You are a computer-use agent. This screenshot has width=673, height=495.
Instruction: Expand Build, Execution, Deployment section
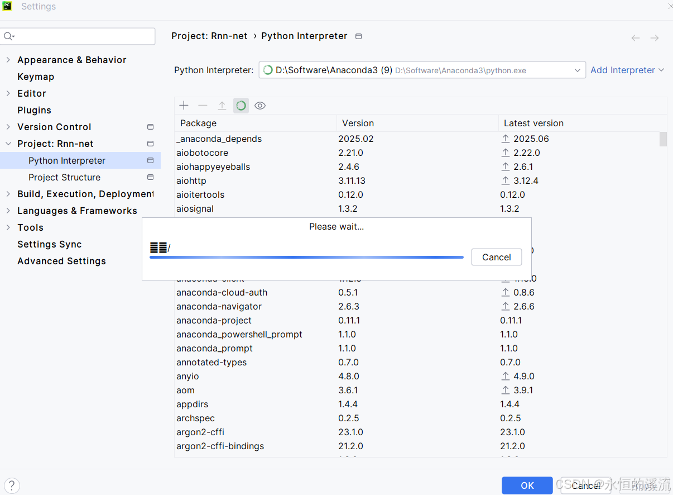pyautogui.click(x=8, y=194)
